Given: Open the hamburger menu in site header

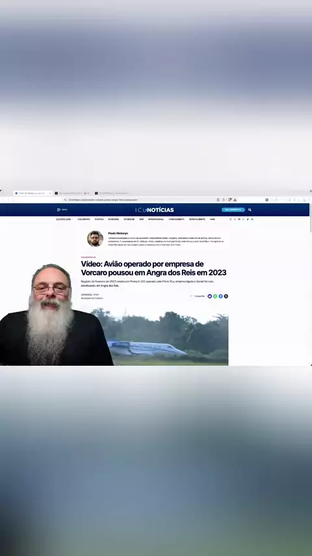Looking at the screenshot, I should (x=58, y=210).
